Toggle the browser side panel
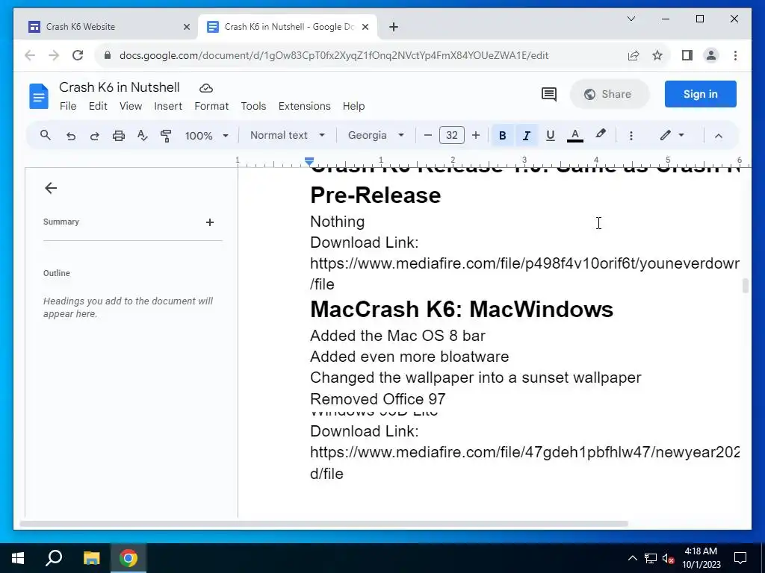Image resolution: width=765 pixels, height=573 pixels. [687, 55]
